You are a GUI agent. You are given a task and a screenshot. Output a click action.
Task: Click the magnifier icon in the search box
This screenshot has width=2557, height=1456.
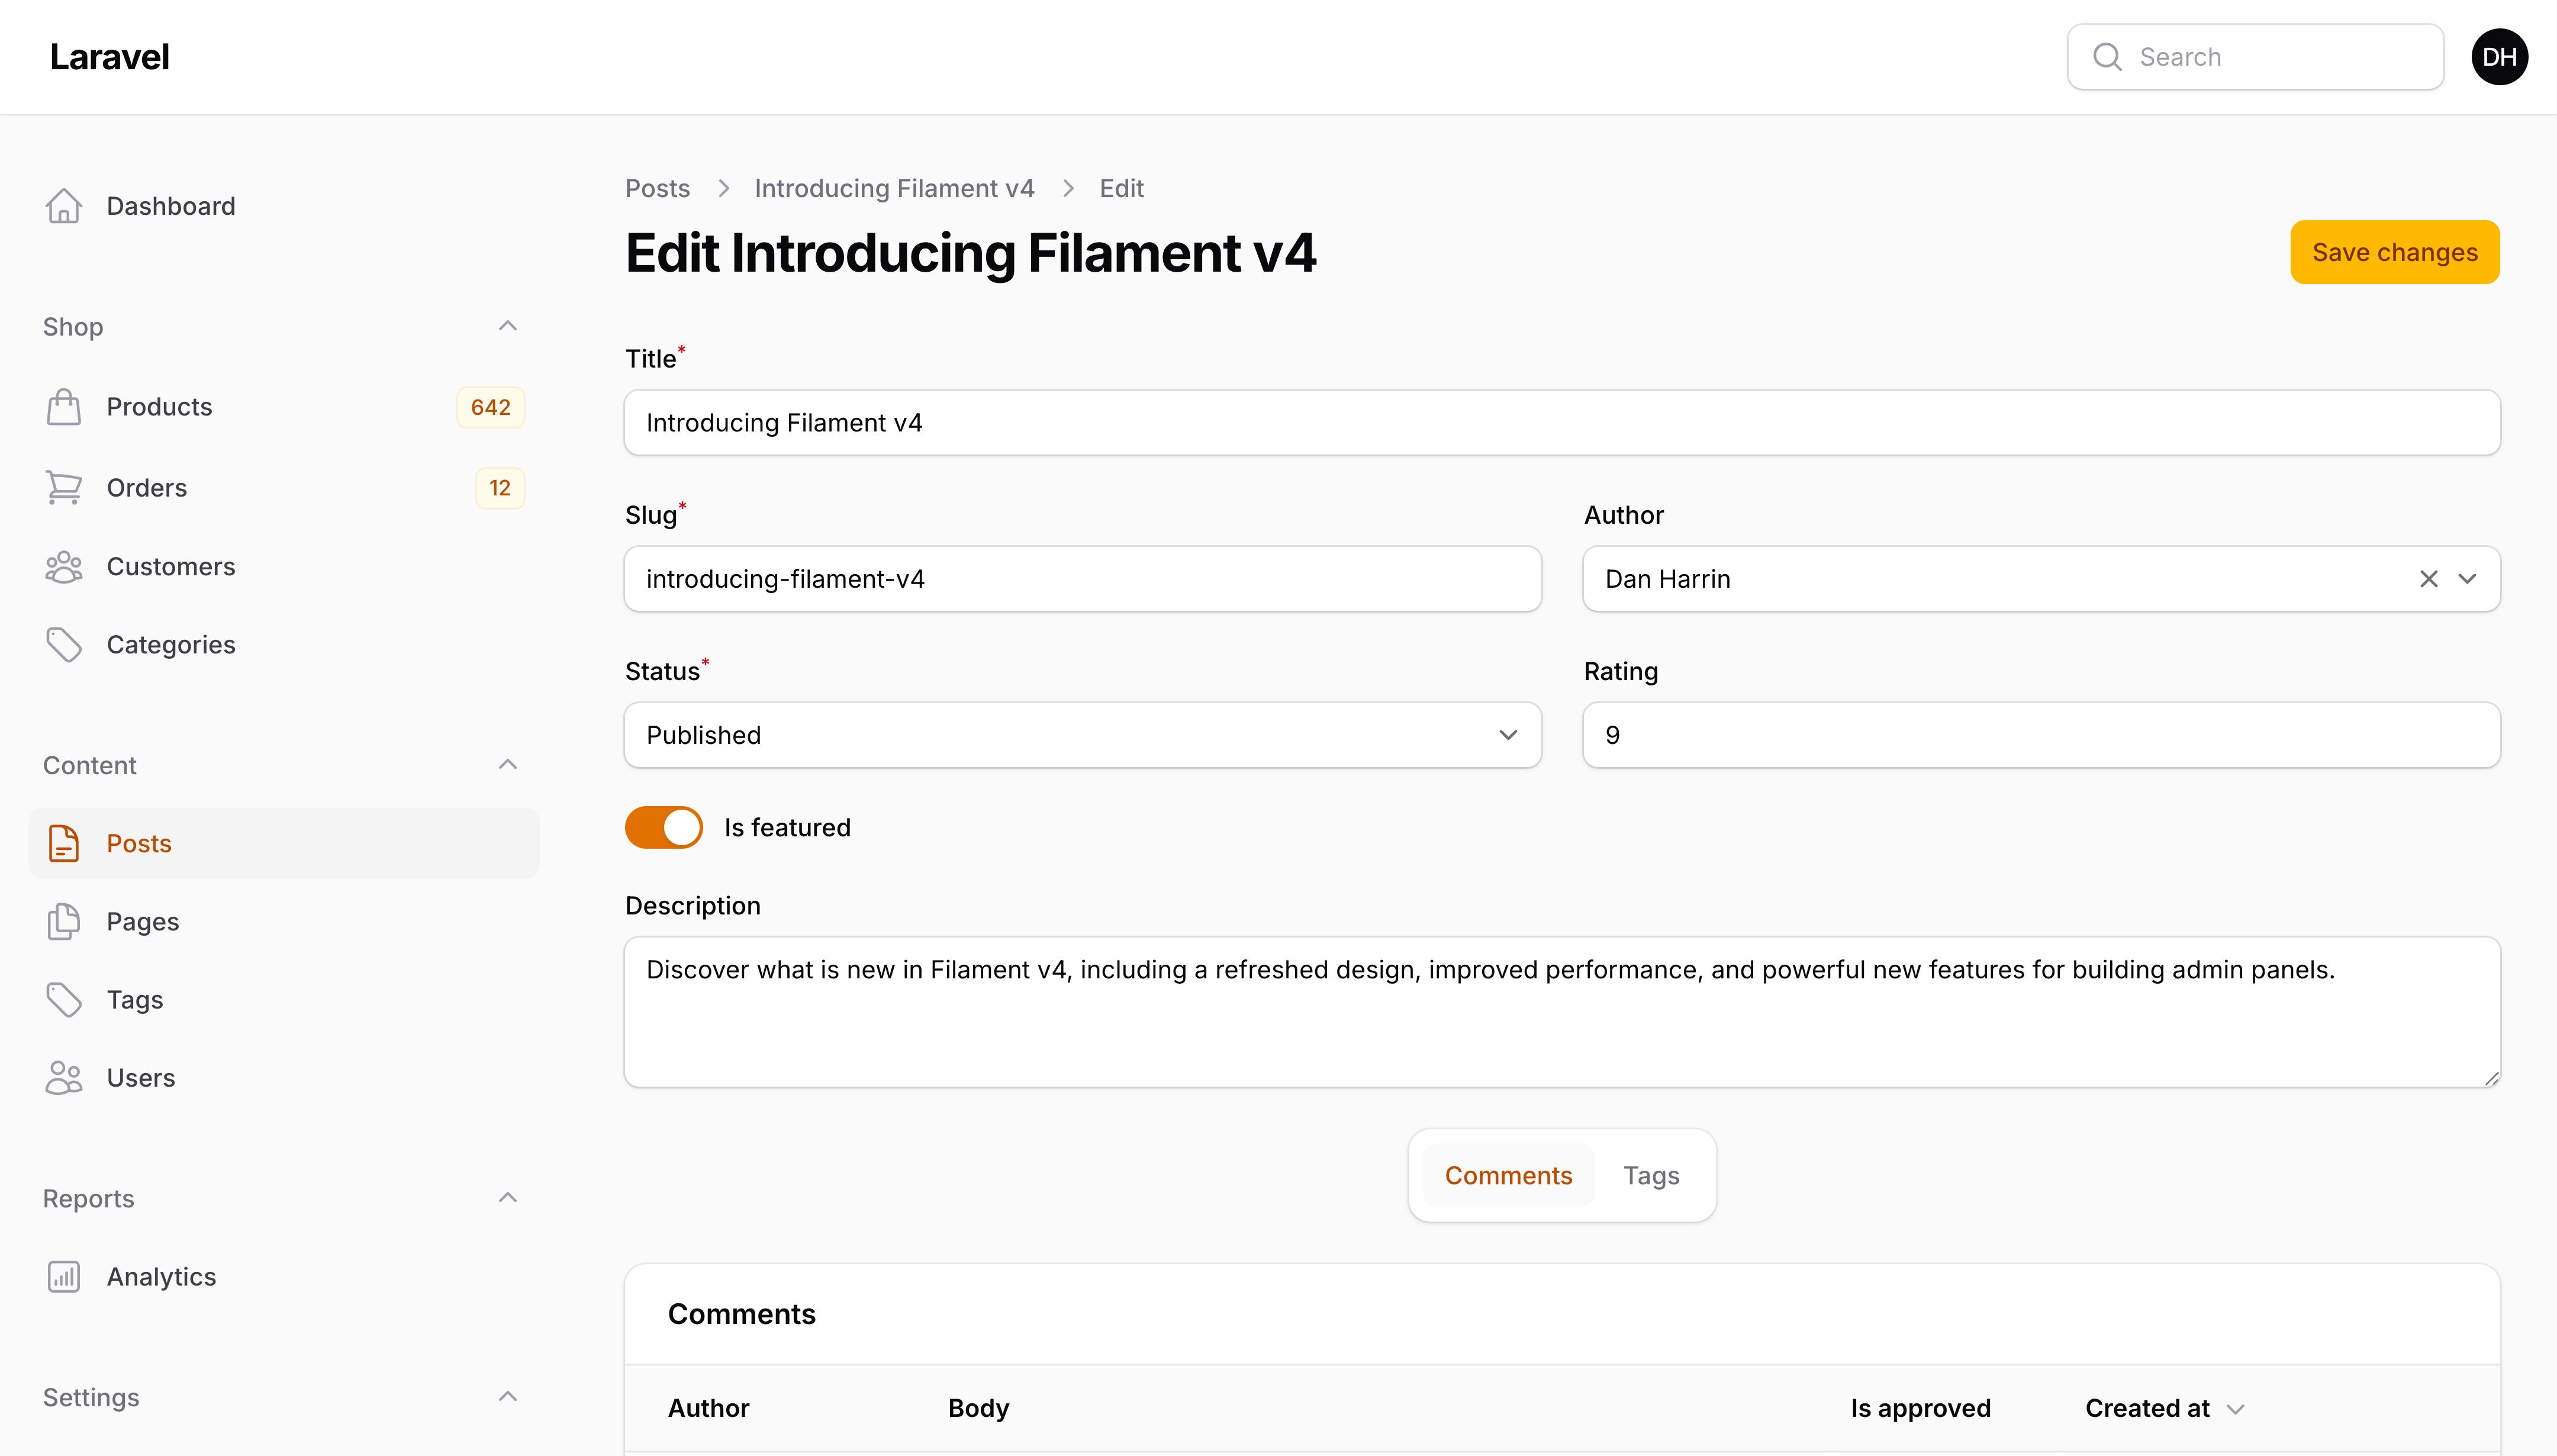tap(2107, 57)
